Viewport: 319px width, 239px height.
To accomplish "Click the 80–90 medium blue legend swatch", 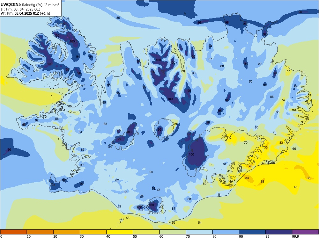I will [226, 232].
